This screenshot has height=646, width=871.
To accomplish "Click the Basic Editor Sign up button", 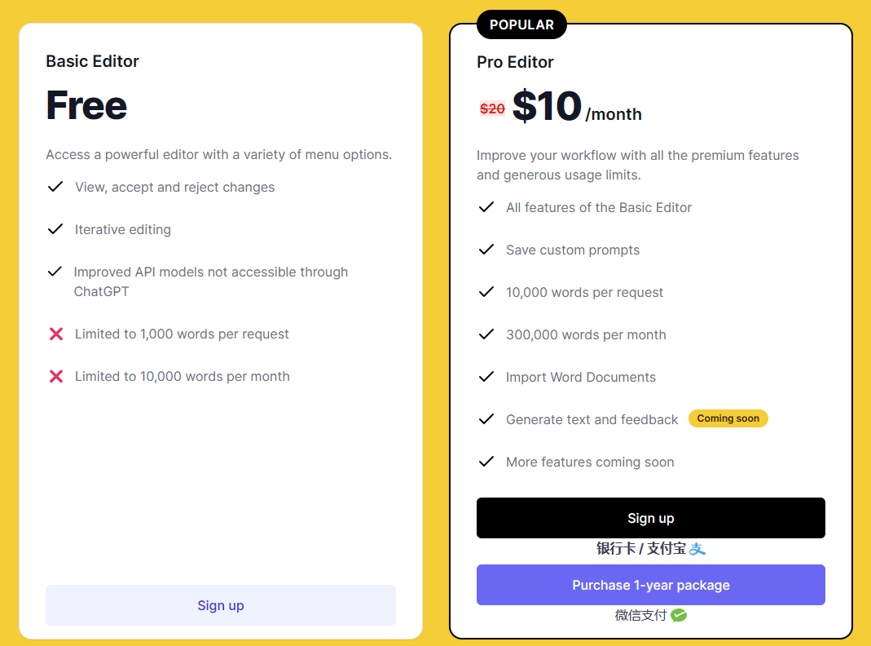I will pyautogui.click(x=221, y=605).
